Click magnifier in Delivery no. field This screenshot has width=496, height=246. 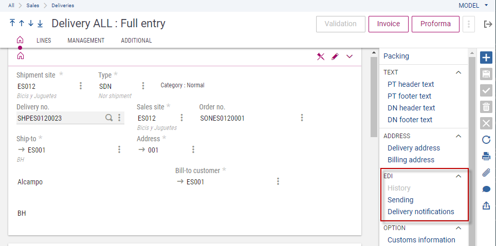109,118
